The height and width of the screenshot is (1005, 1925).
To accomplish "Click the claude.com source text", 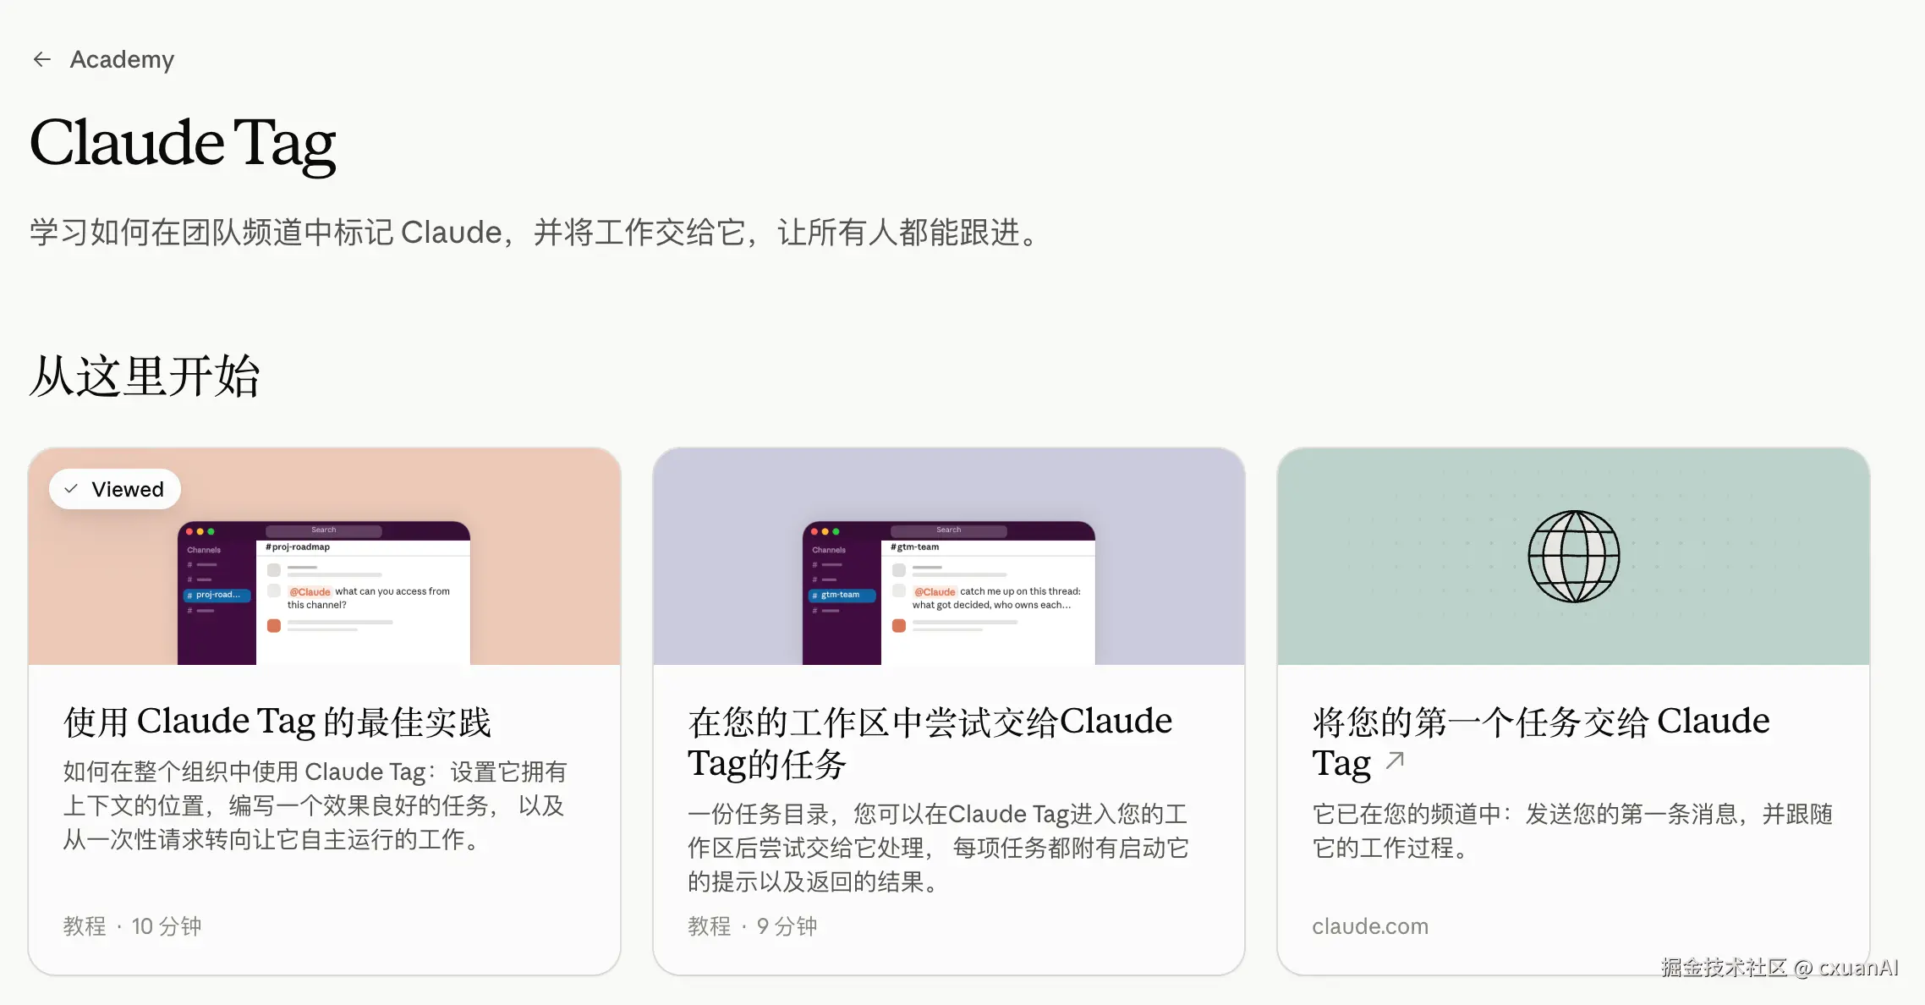I will click(x=1370, y=926).
